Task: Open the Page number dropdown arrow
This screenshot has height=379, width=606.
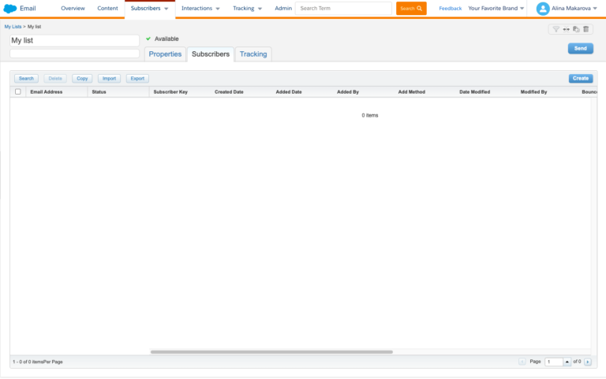Action: pos(567,362)
